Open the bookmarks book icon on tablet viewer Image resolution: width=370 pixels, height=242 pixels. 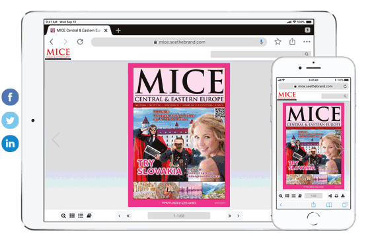89,216
